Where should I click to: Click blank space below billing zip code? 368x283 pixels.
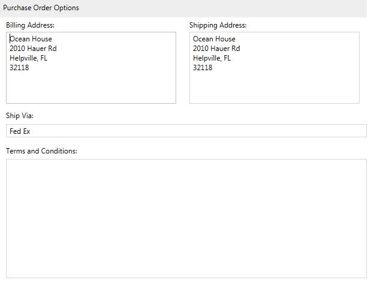[91, 88]
